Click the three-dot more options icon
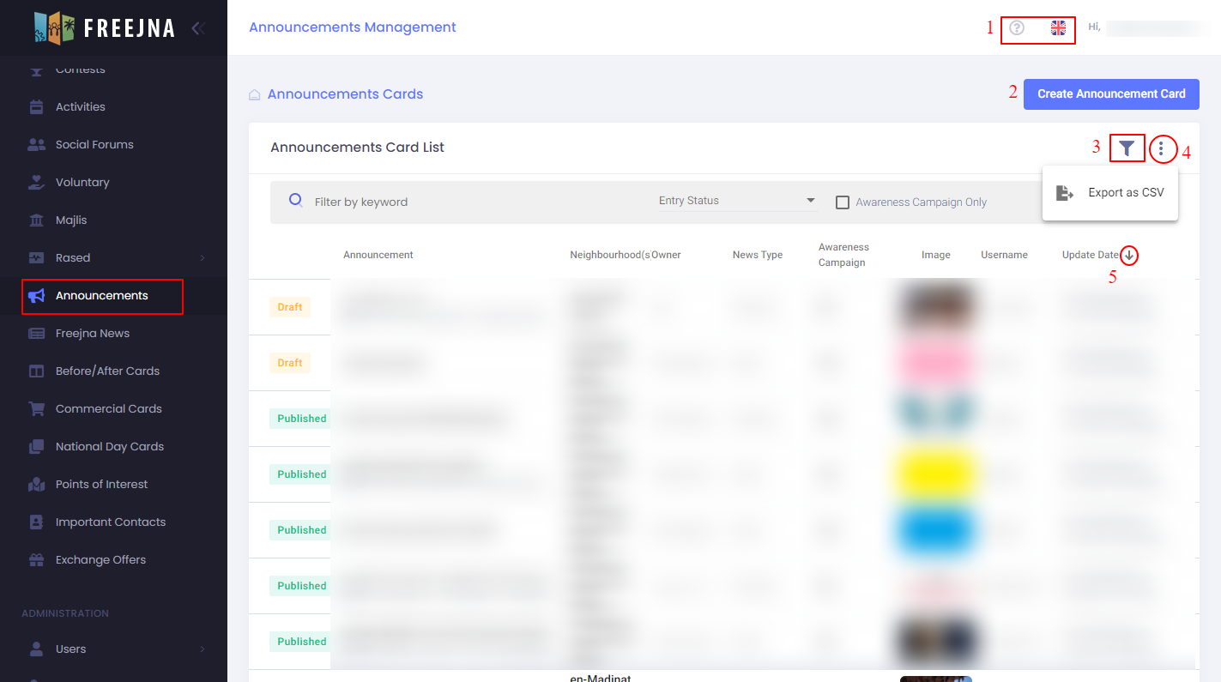 [x=1161, y=149]
